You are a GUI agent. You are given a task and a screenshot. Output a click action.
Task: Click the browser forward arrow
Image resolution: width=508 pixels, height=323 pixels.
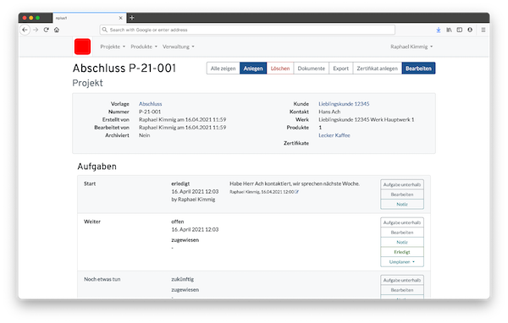(x=36, y=30)
